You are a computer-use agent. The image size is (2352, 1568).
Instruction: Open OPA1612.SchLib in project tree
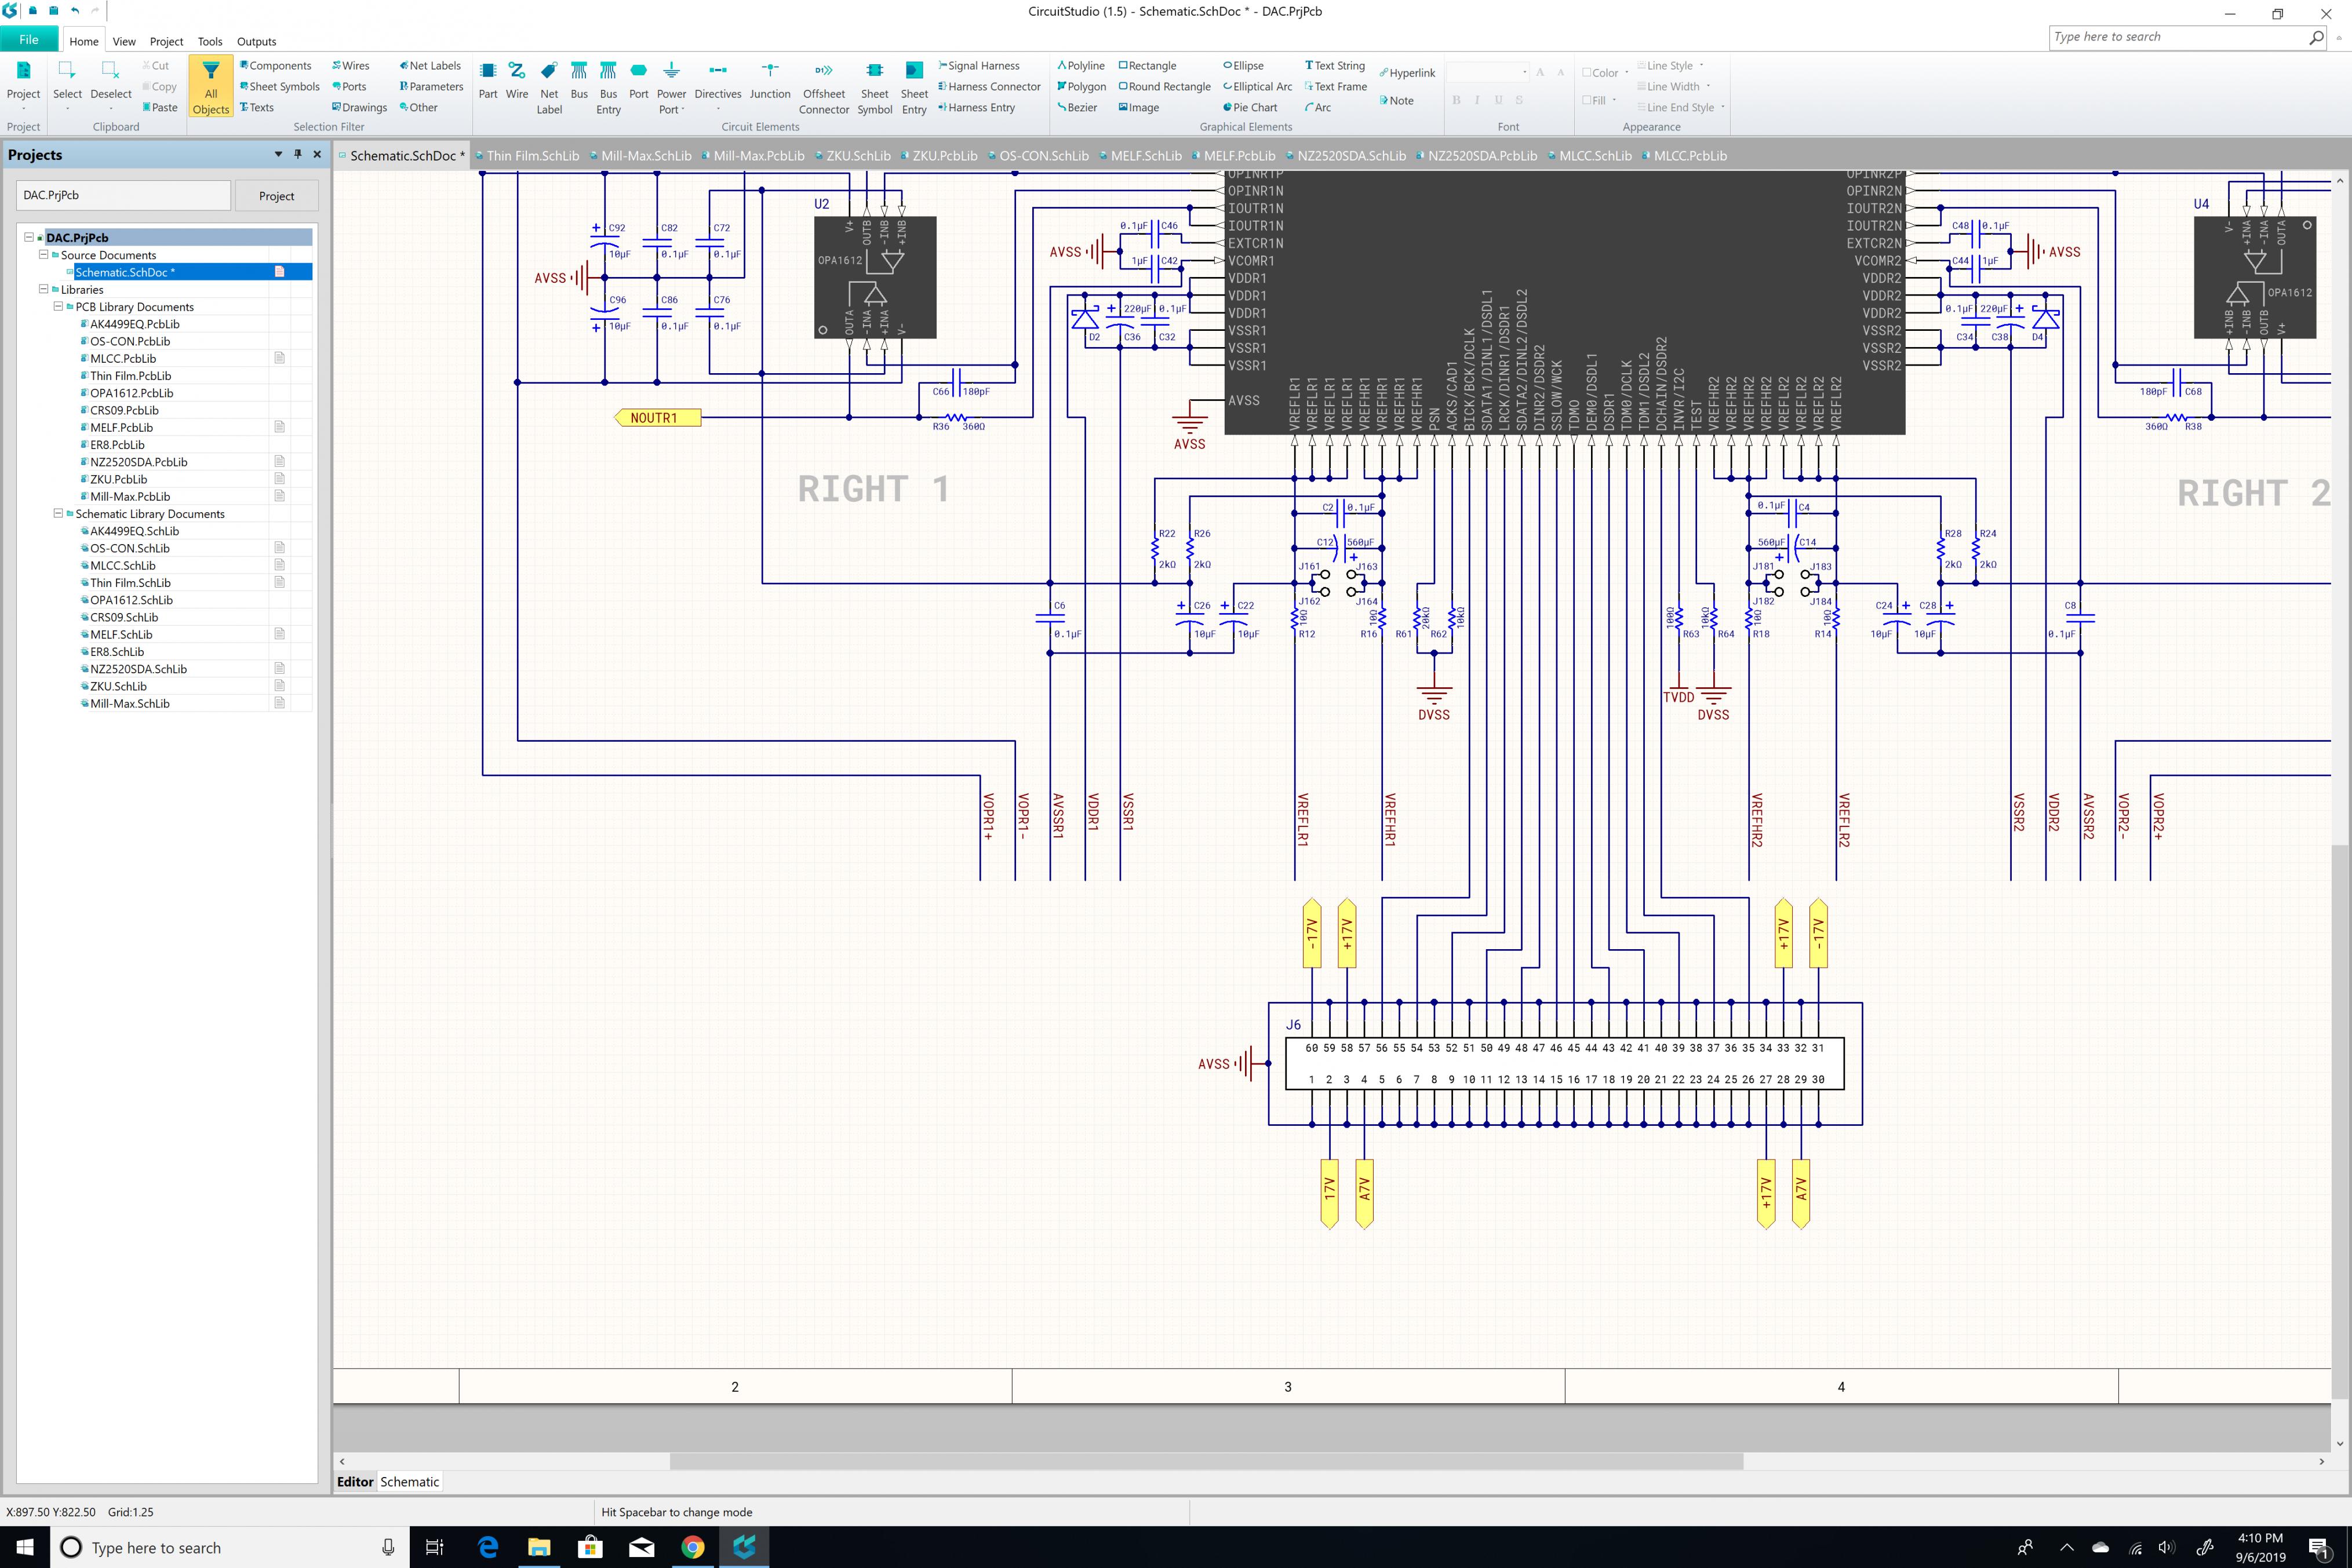point(131,600)
